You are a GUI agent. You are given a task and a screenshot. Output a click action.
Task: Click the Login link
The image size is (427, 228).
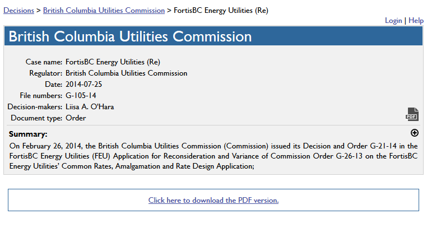(x=393, y=20)
